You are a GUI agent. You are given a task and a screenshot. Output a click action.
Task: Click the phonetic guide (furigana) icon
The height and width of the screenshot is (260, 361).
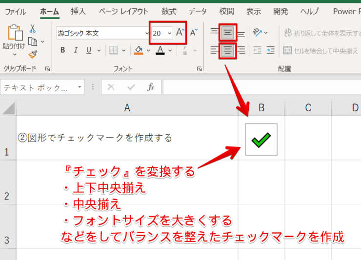[185, 50]
